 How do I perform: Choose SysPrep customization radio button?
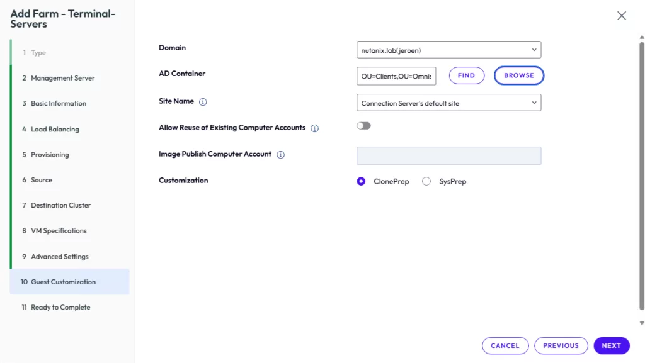point(426,181)
